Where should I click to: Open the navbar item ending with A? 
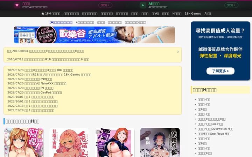click(x=155, y=14)
